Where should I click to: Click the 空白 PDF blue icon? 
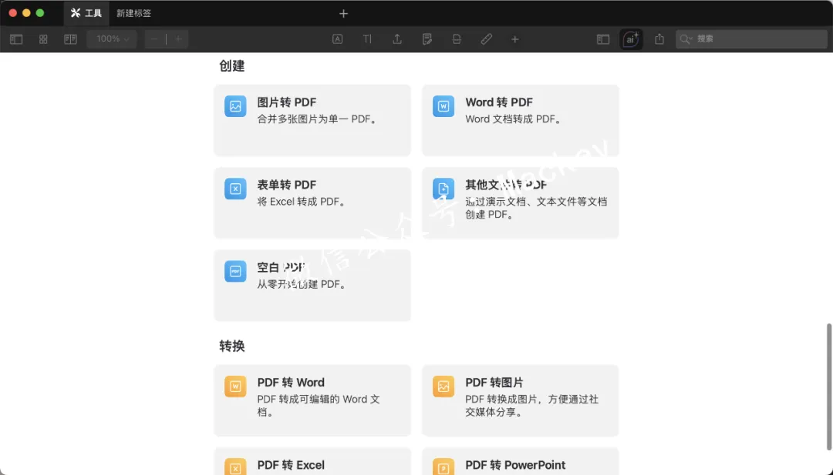click(x=235, y=272)
